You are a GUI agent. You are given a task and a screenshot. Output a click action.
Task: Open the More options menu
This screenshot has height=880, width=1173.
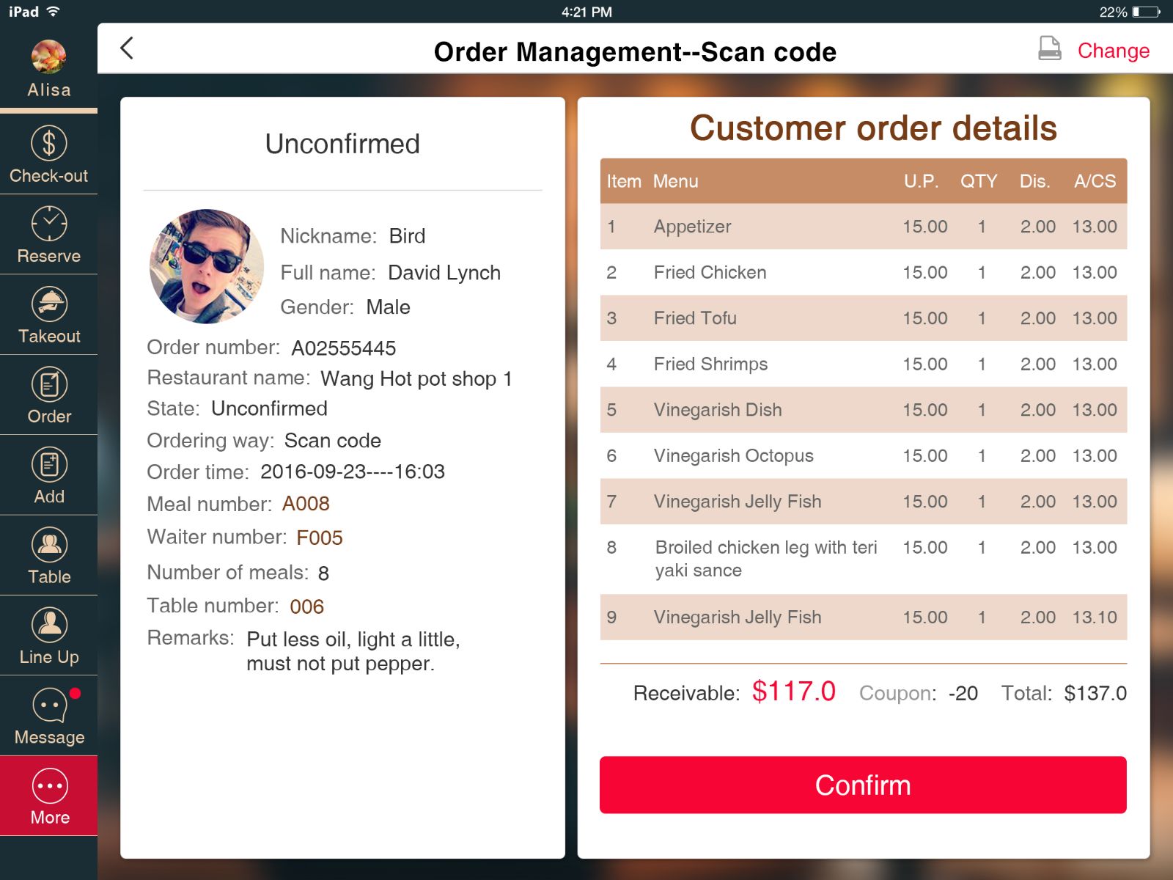coord(49,786)
